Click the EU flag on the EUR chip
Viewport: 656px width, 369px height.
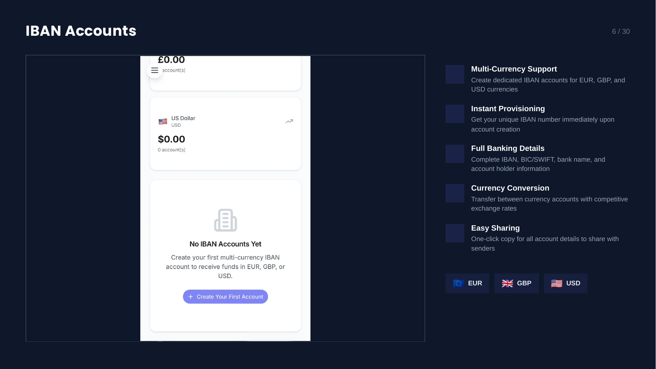click(x=459, y=283)
